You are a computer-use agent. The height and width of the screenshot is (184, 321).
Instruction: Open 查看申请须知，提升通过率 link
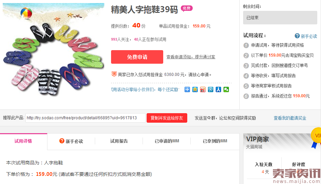[x=191, y=57]
